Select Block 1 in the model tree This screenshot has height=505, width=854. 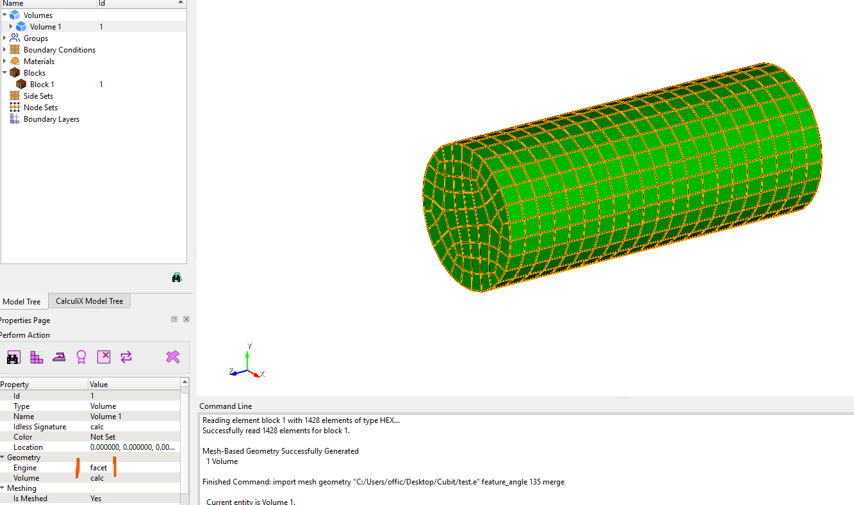(x=42, y=85)
